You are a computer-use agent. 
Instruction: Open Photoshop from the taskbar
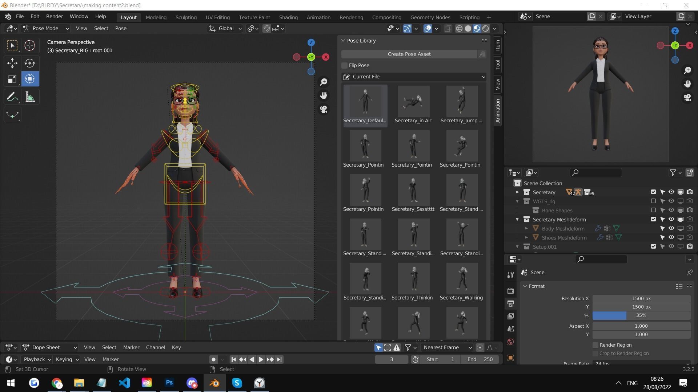(x=169, y=383)
